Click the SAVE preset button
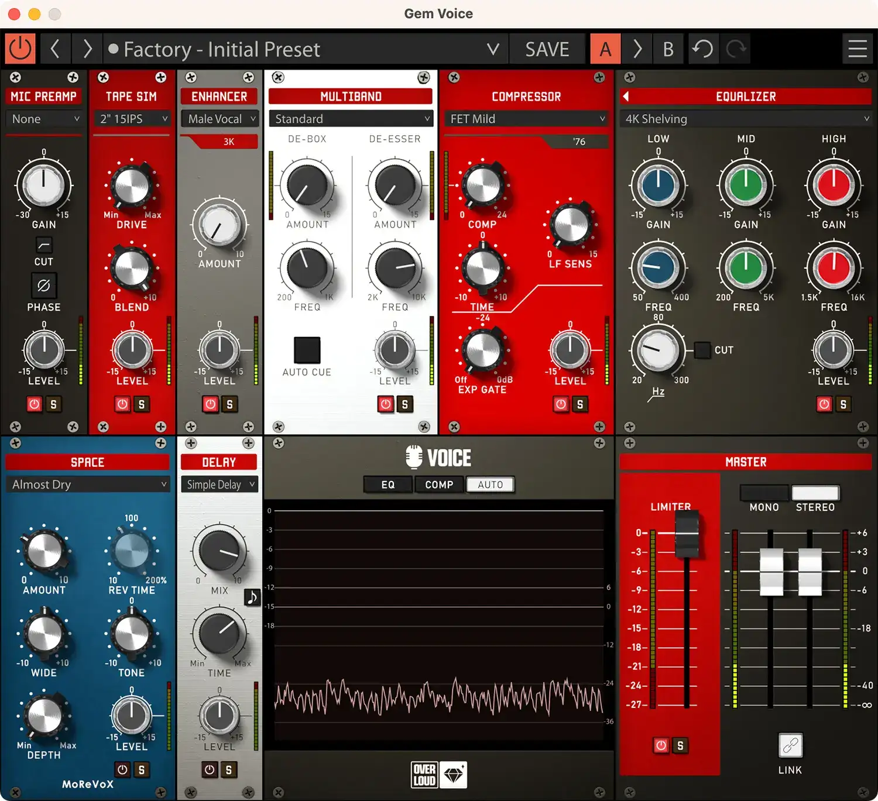878x801 pixels. 547,49
